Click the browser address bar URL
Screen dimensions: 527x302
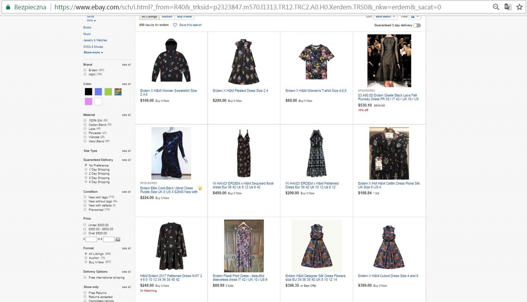[x=248, y=7]
